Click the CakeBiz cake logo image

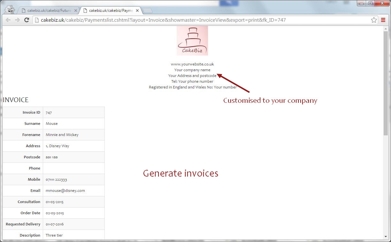[192, 40]
